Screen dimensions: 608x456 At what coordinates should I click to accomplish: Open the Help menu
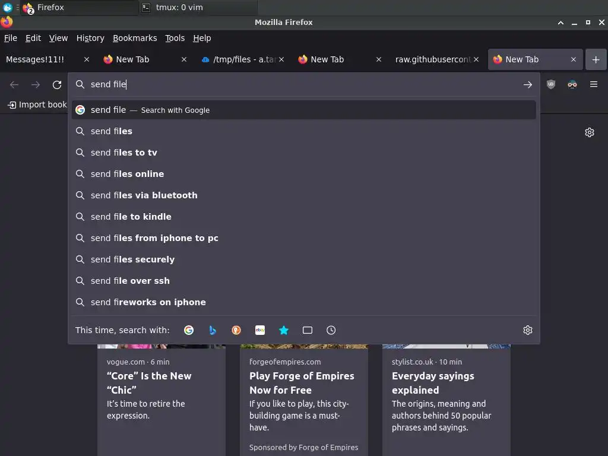coord(202,38)
